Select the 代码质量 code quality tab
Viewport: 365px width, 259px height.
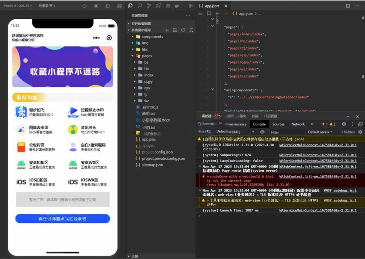click(271, 116)
